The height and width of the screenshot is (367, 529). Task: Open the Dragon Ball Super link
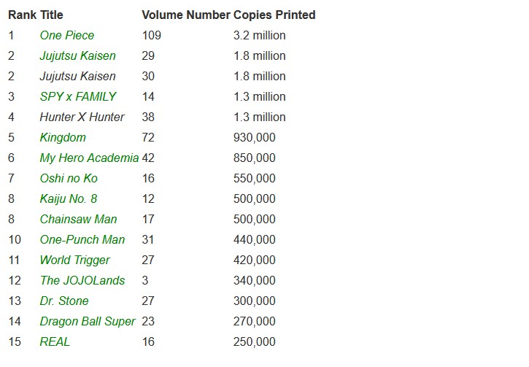(x=88, y=321)
